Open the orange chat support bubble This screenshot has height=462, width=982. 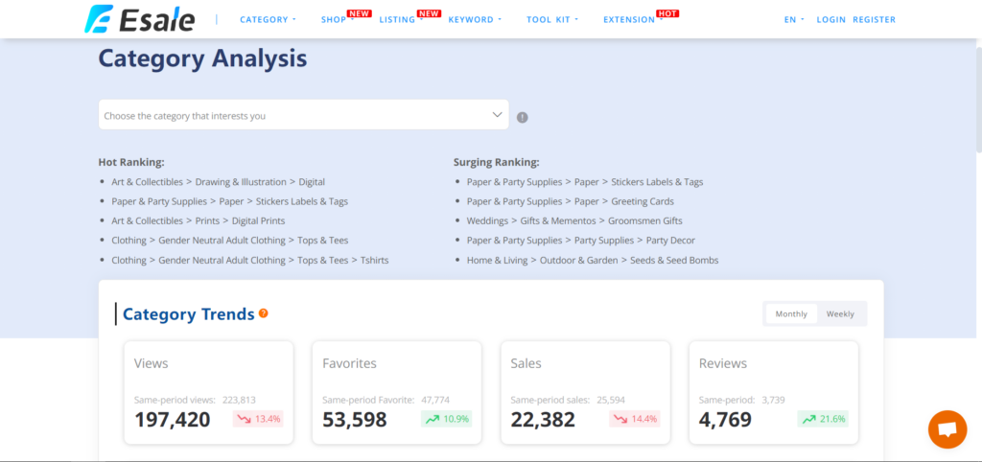[947, 429]
